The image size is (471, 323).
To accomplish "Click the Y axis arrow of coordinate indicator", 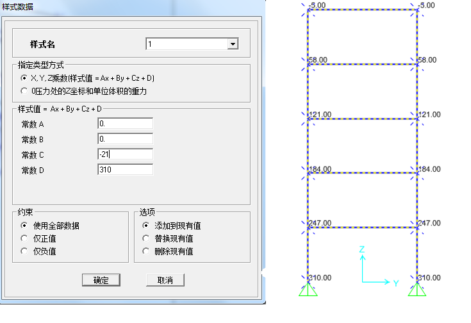I will tap(386, 281).
